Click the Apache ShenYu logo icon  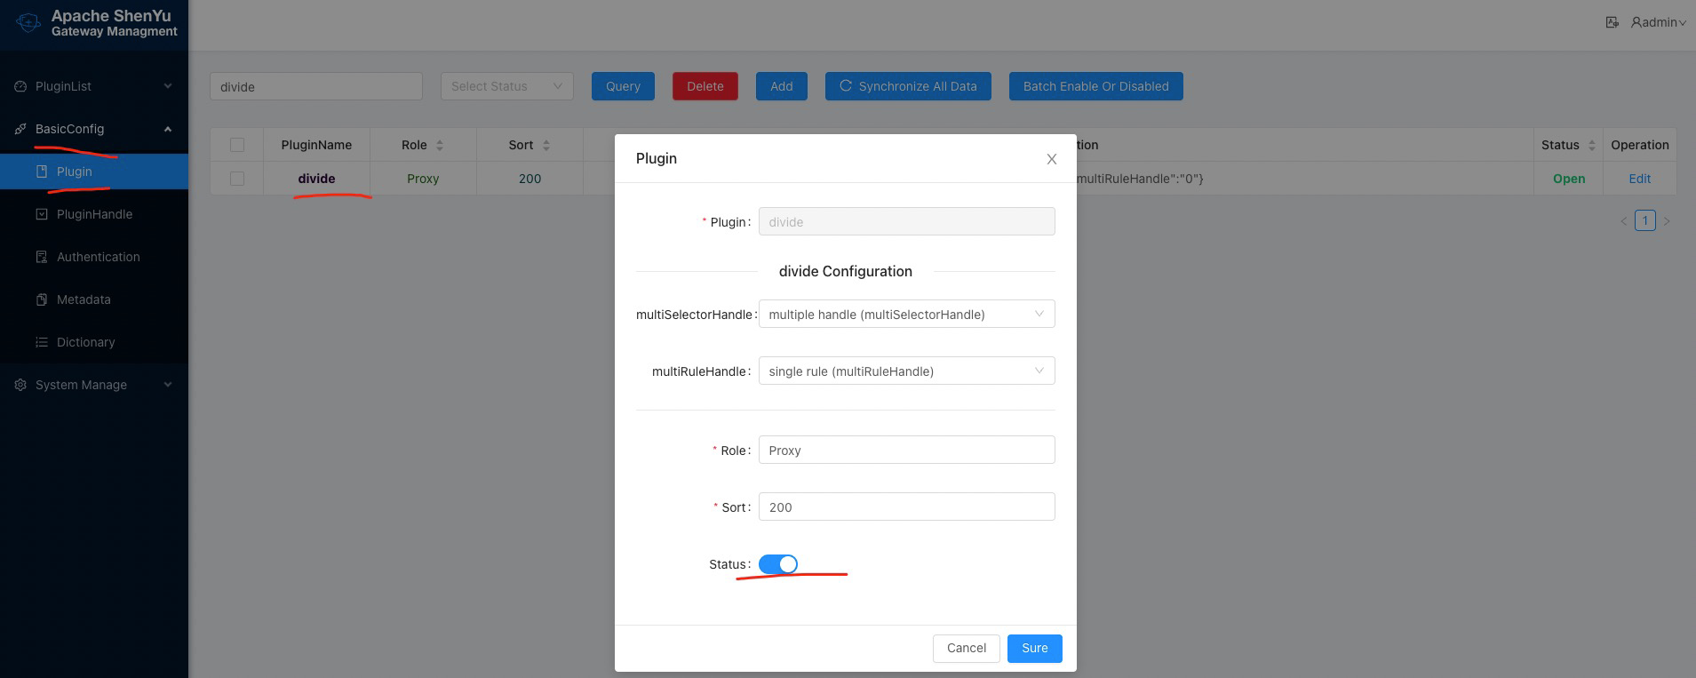(28, 22)
